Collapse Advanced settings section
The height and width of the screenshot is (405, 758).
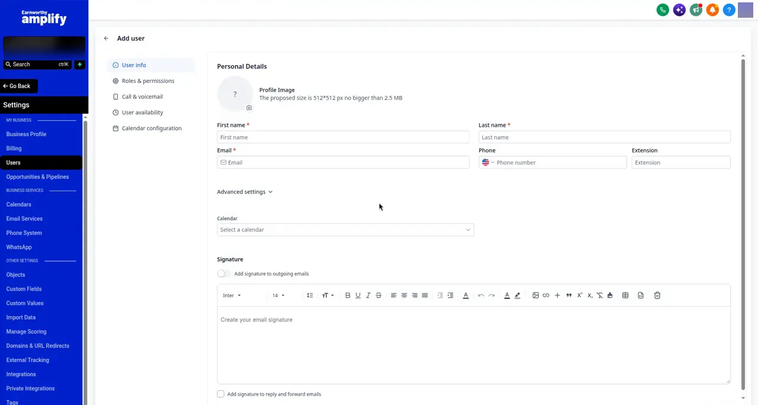245,192
